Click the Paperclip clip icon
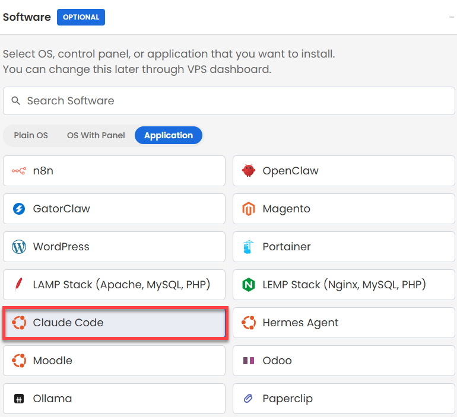The width and height of the screenshot is (457, 417). click(248, 399)
